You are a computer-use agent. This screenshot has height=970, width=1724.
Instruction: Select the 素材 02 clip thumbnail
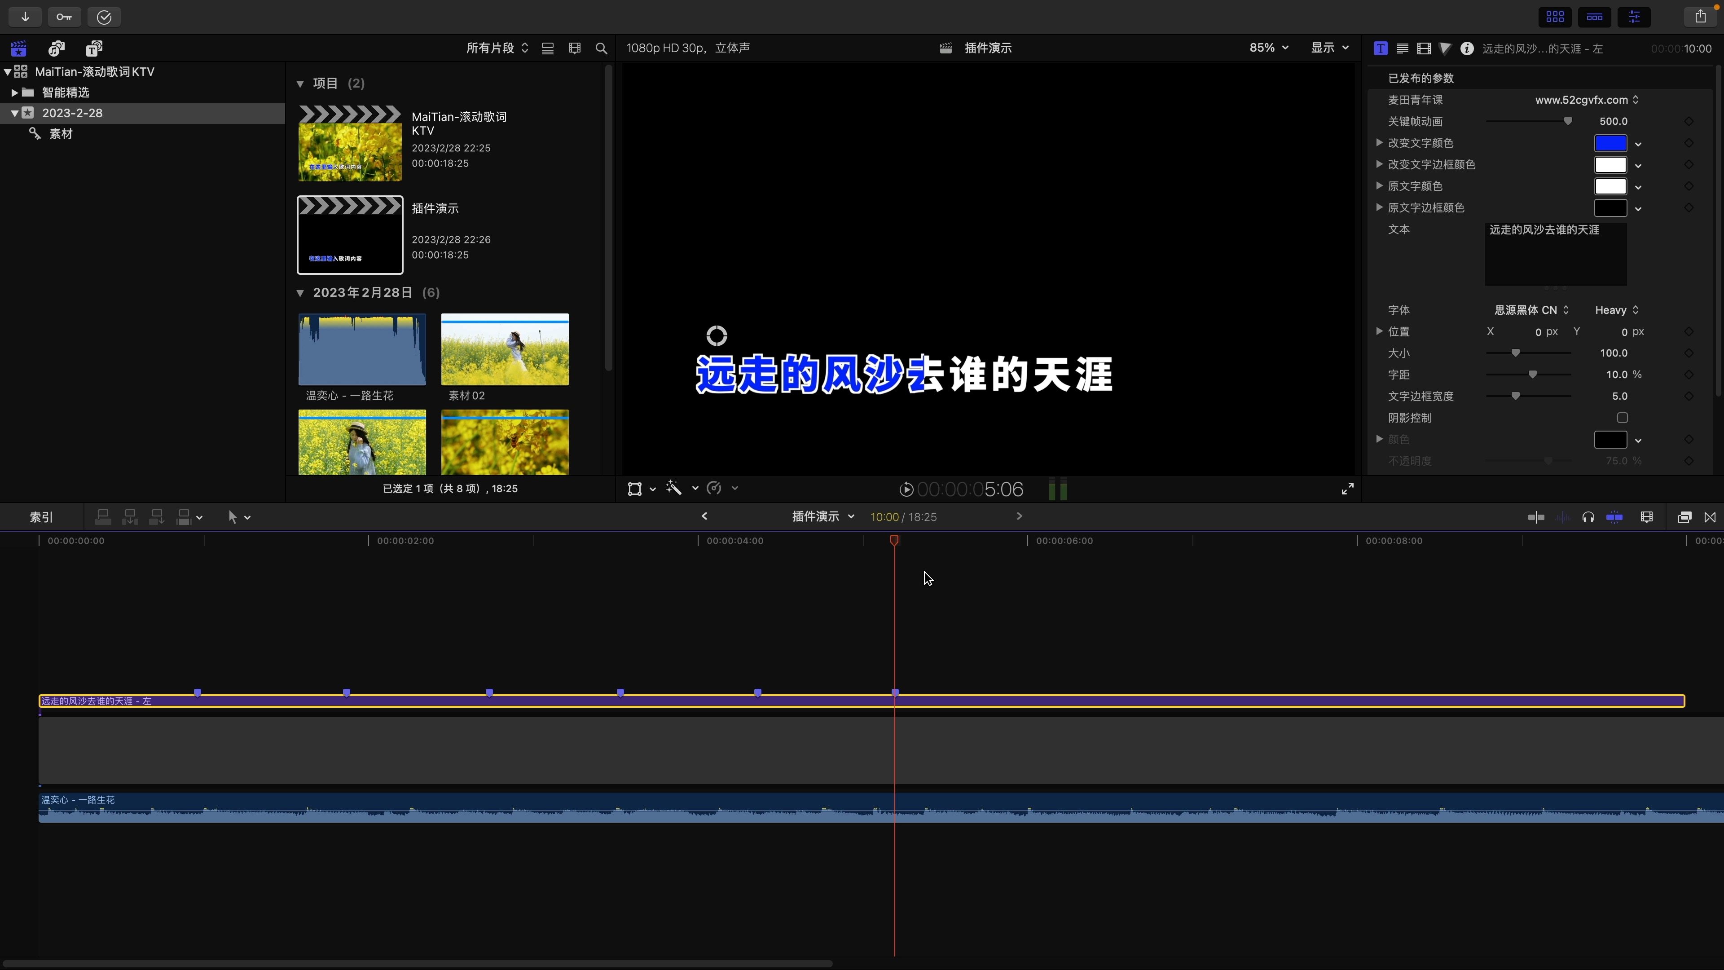click(505, 349)
